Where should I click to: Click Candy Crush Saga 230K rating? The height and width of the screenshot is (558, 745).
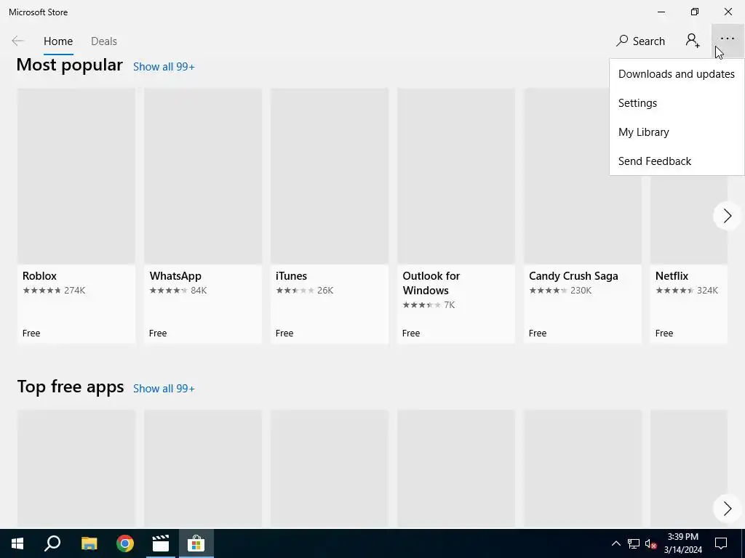560,291
